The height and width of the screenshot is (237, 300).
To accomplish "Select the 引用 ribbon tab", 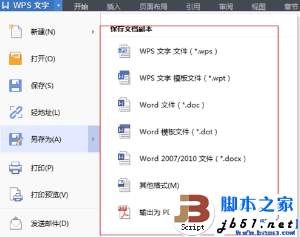I will 193,7.
